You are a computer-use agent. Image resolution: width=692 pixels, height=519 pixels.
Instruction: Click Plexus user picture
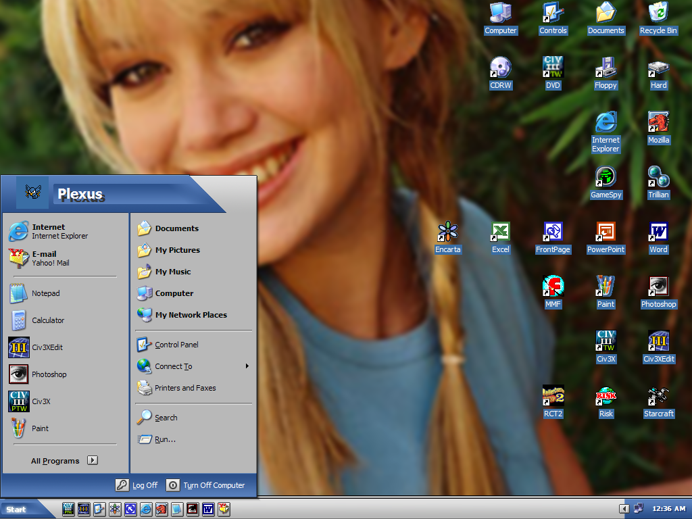click(x=32, y=192)
